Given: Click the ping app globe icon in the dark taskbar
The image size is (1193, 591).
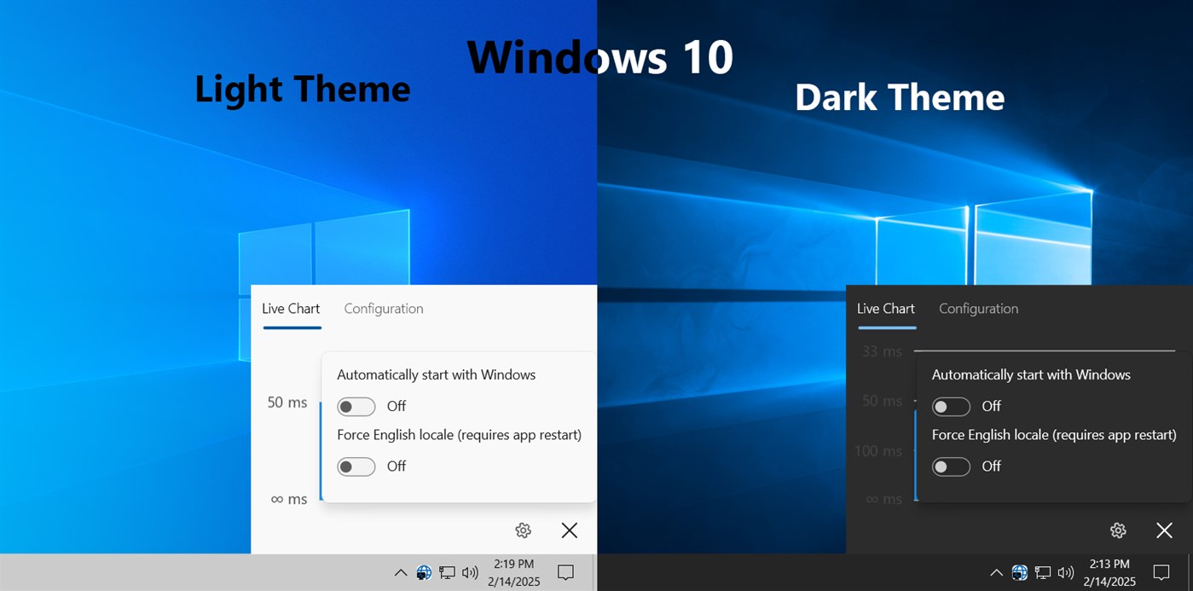Looking at the screenshot, I should click(1019, 572).
